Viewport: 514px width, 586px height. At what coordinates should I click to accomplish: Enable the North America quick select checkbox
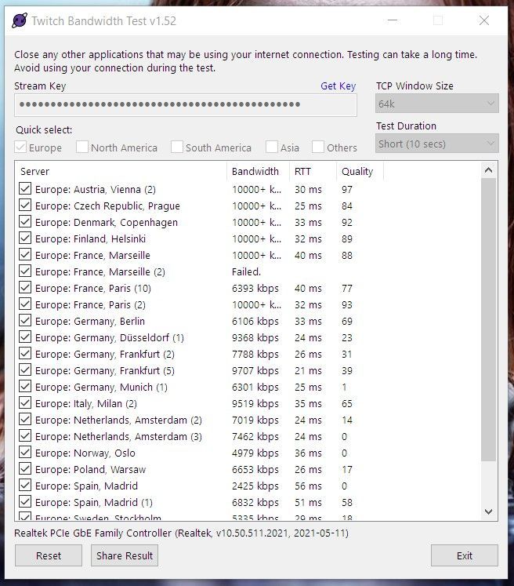click(81, 147)
